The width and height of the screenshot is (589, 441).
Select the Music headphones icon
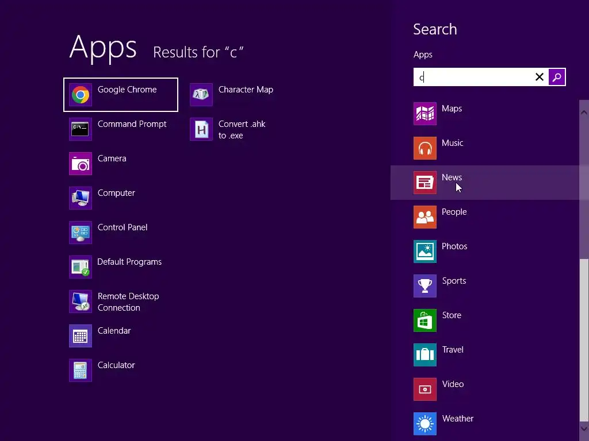pos(425,148)
